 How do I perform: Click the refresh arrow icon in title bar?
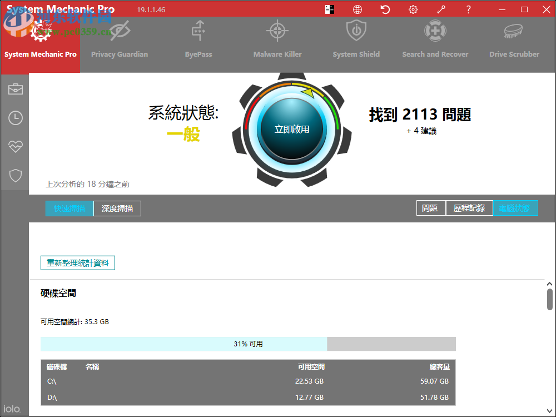coord(385,9)
